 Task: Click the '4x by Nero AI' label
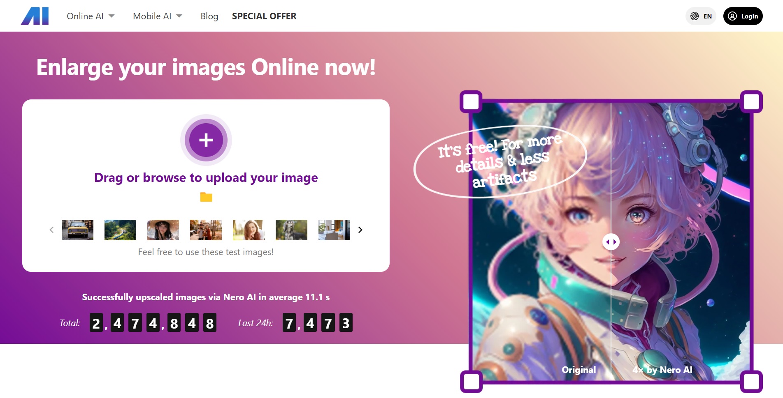point(662,370)
